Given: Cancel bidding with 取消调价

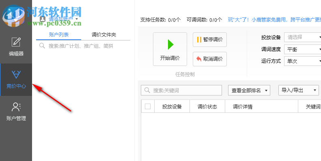Looking at the screenshot, I should coord(210,59).
